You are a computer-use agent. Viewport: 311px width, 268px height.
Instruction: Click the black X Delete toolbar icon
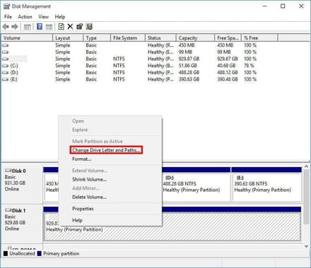tap(70, 27)
